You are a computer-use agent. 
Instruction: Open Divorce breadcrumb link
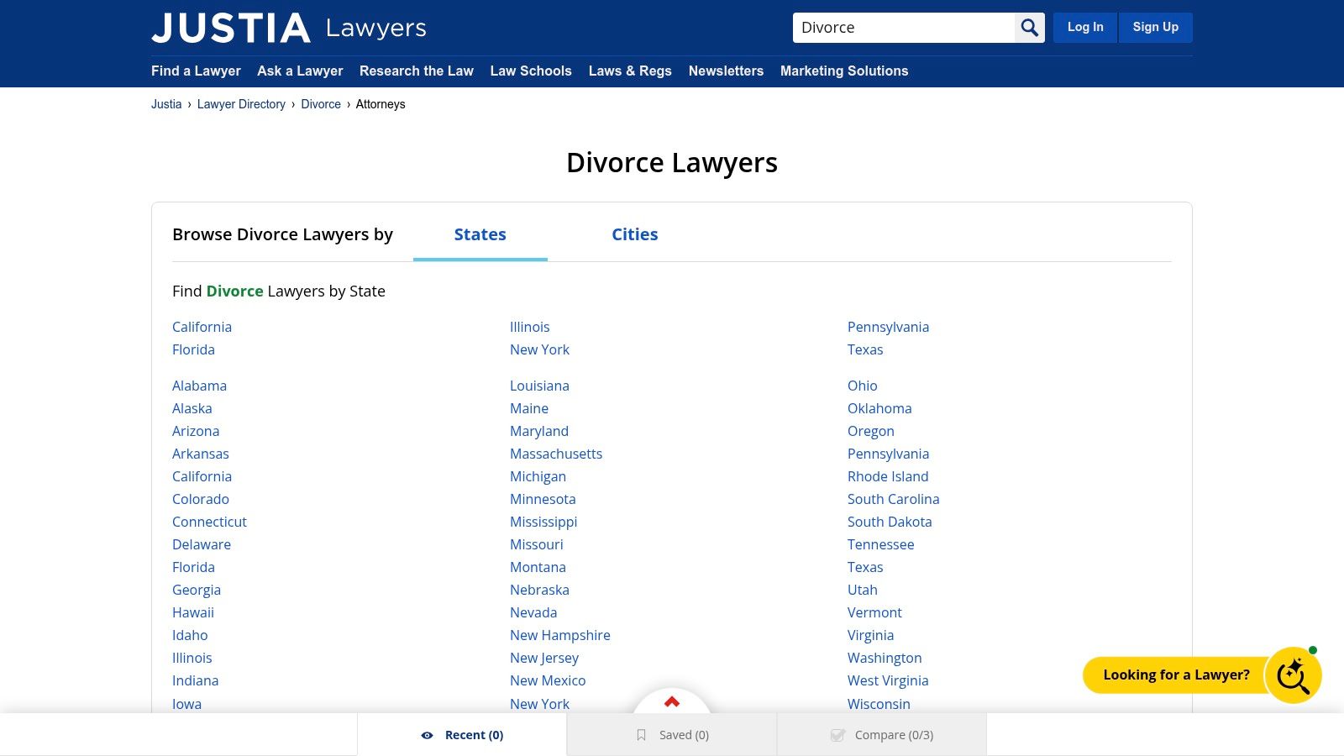(321, 104)
